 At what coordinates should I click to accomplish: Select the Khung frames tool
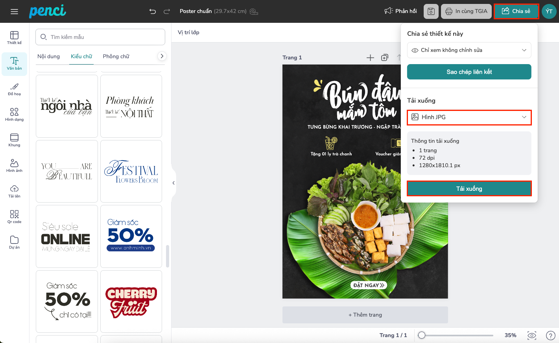point(15,140)
